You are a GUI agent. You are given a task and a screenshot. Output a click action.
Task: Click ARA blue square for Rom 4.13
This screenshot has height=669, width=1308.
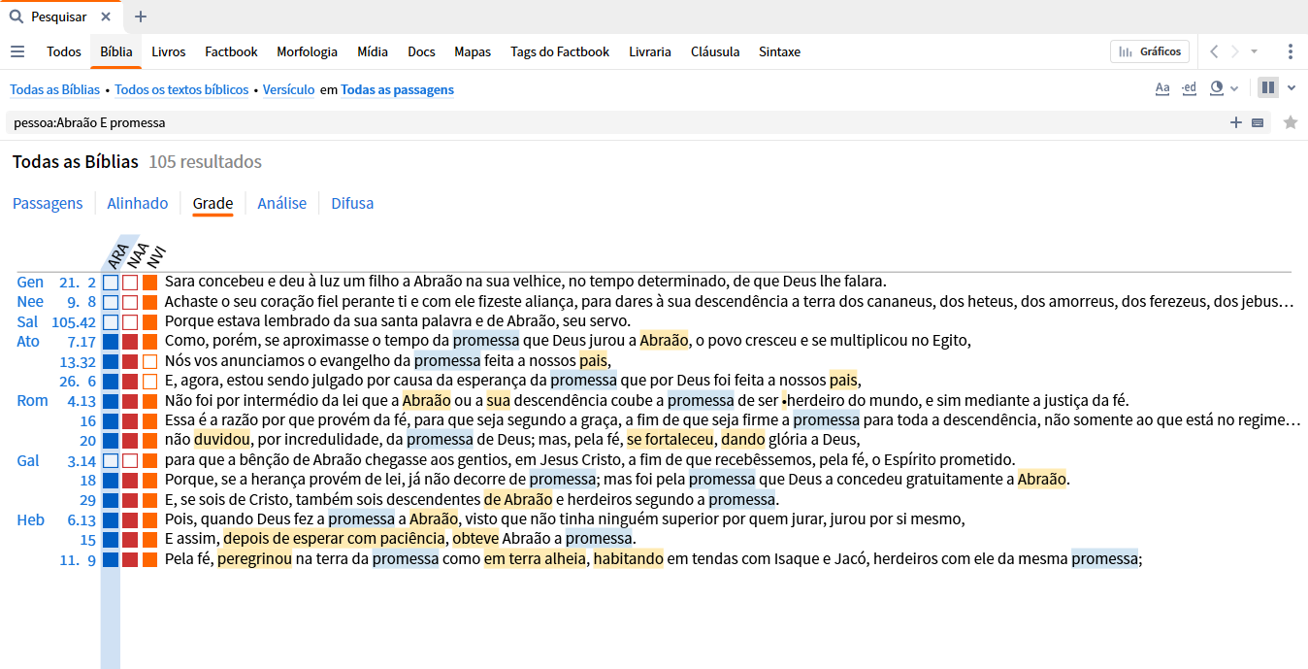coord(111,401)
